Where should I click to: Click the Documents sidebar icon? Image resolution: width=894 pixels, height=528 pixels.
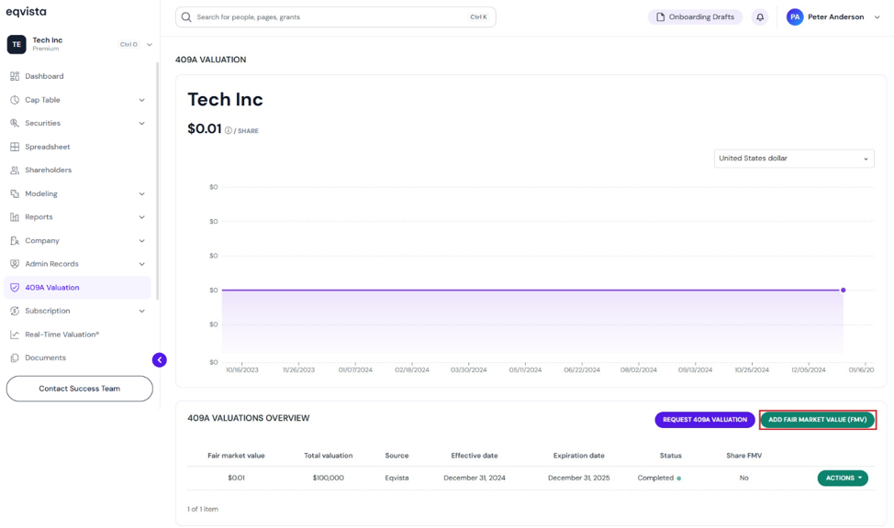(15, 358)
